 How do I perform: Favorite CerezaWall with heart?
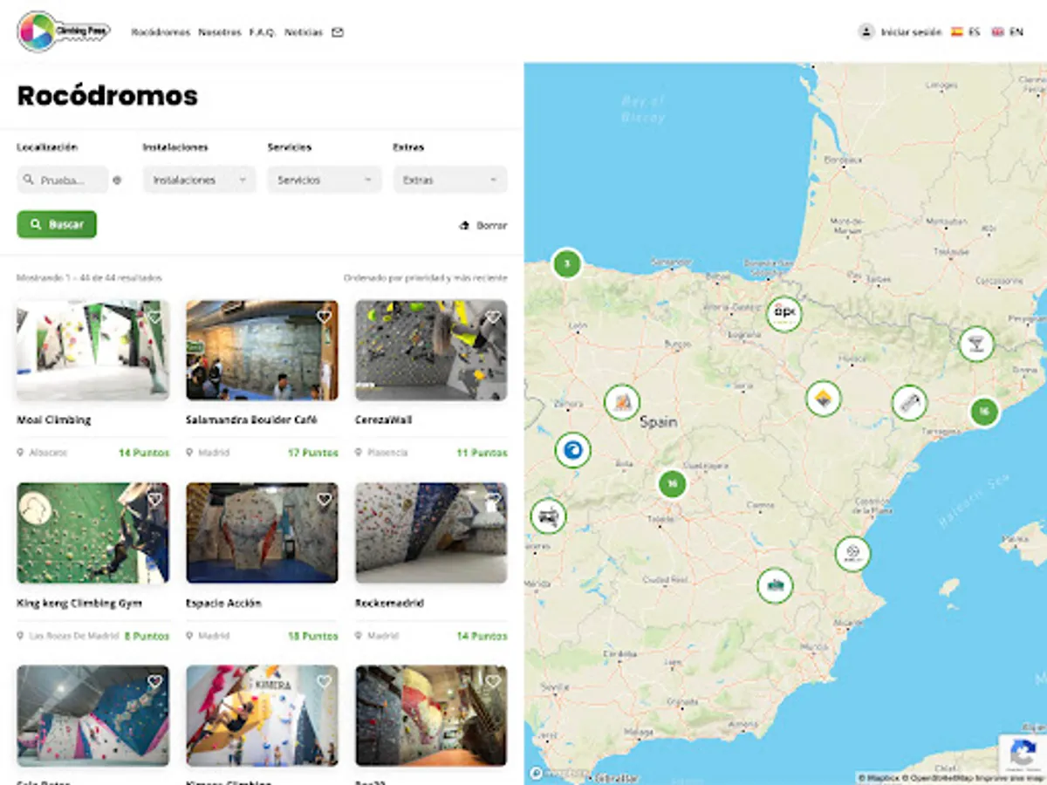(493, 317)
